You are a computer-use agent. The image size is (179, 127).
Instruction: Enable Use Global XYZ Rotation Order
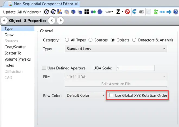coord(111,95)
